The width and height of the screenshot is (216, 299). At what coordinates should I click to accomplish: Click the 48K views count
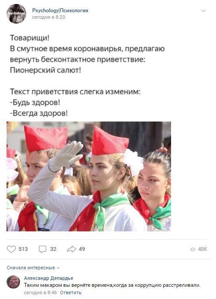pyautogui.click(x=202, y=249)
